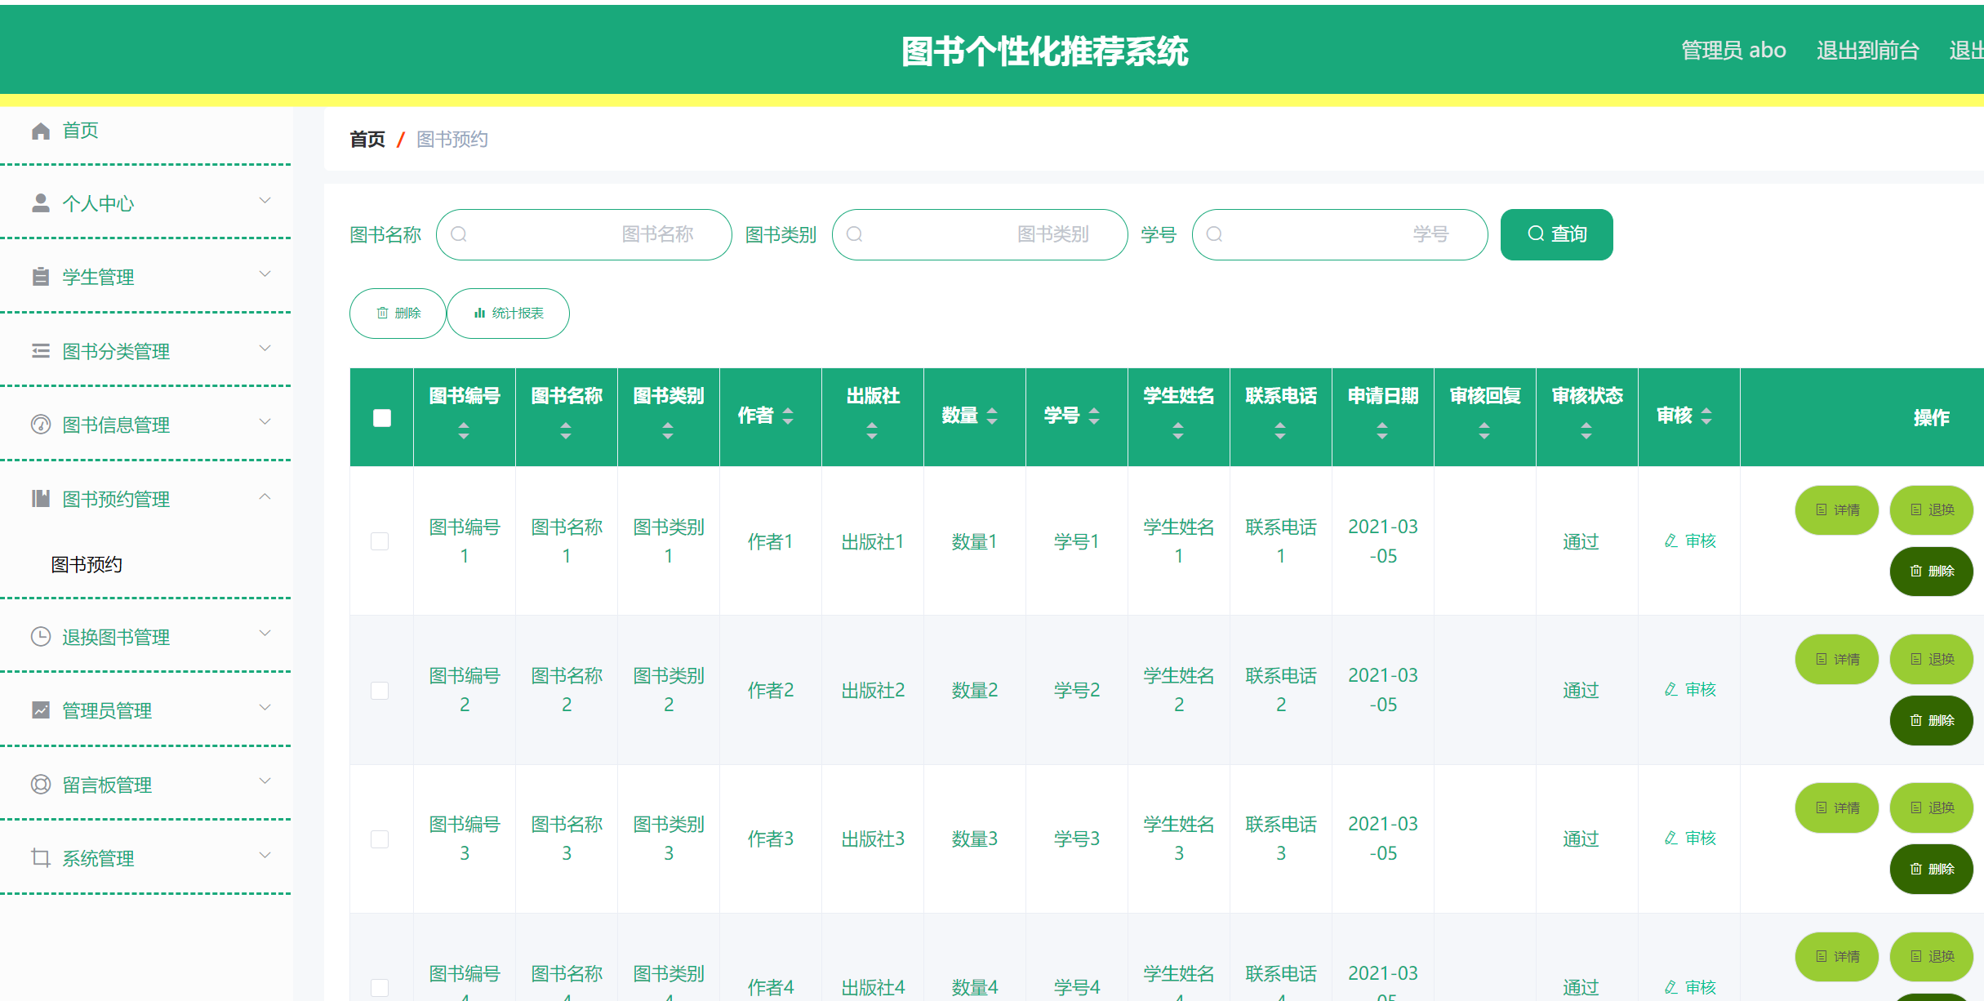Click the trash icon in the 删除 button
Image resolution: width=1984 pixels, height=1001 pixels.
[x=383, y=313]
